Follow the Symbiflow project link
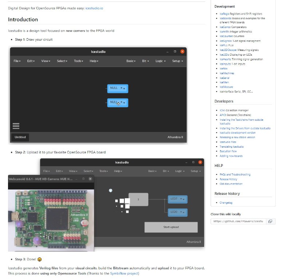The height and width of the screenshot is (280, 291). 124,273
